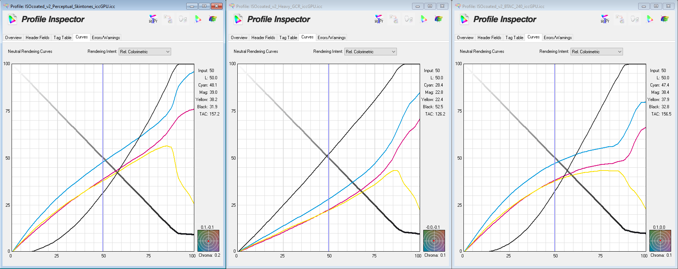The height and width of the screenshot is (269, 678).
Task: Maximize the Heavy_GCR profile window
Action: pos(430,6)
